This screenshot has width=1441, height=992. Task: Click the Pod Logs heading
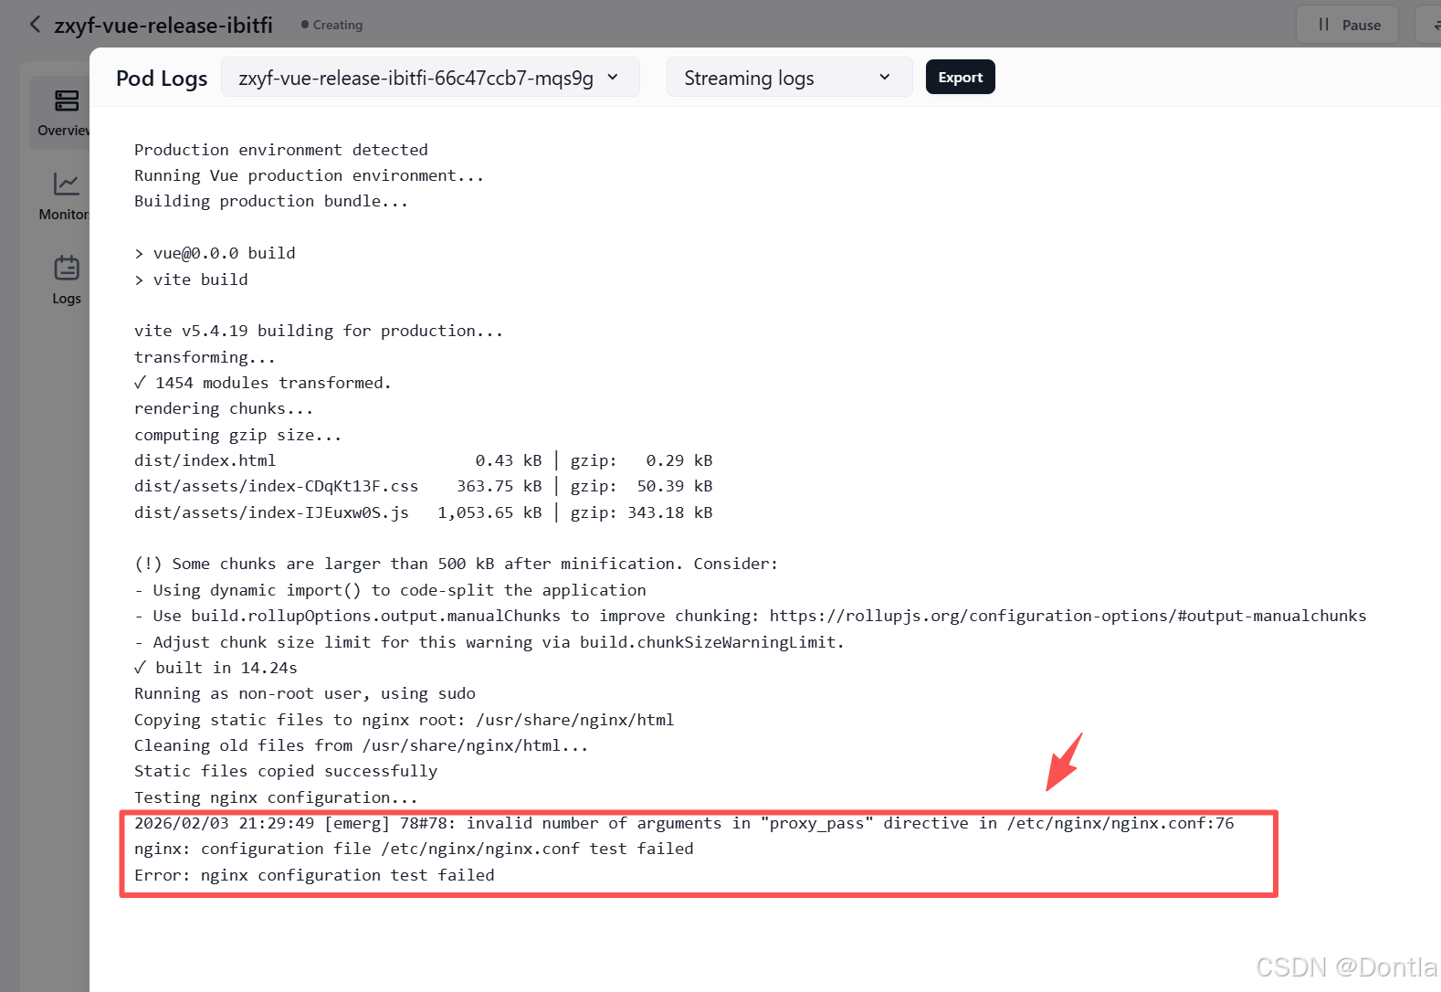(x=162, y=79)
